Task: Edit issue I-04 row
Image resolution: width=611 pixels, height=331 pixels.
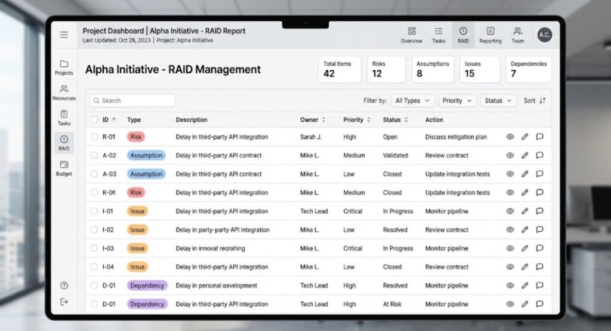Action: click(525, 267)
